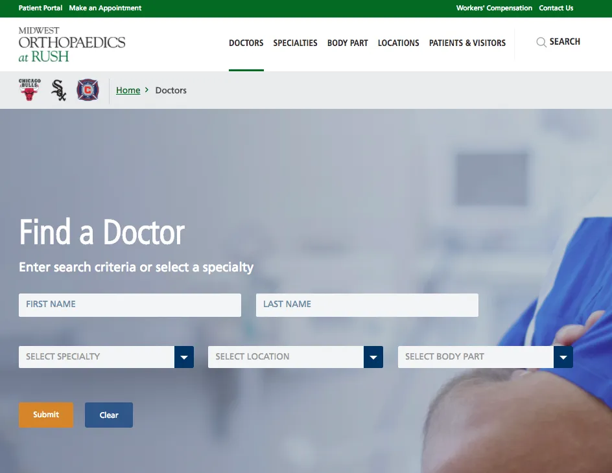
Task: Clear the search form fields
Action: pyautogui.click(x=109, y=415)
